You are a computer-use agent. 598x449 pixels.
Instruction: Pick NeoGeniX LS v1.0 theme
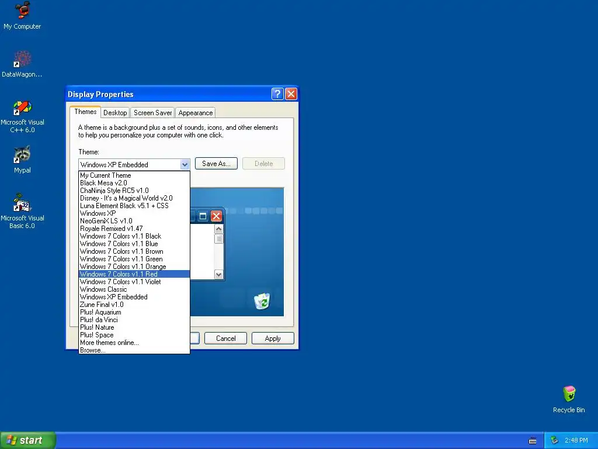(134, 221)
